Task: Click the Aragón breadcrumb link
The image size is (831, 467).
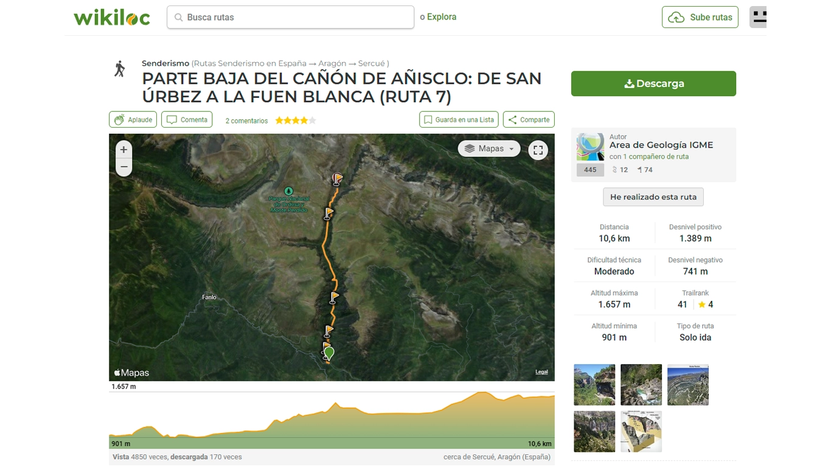Action: point(332,63)
